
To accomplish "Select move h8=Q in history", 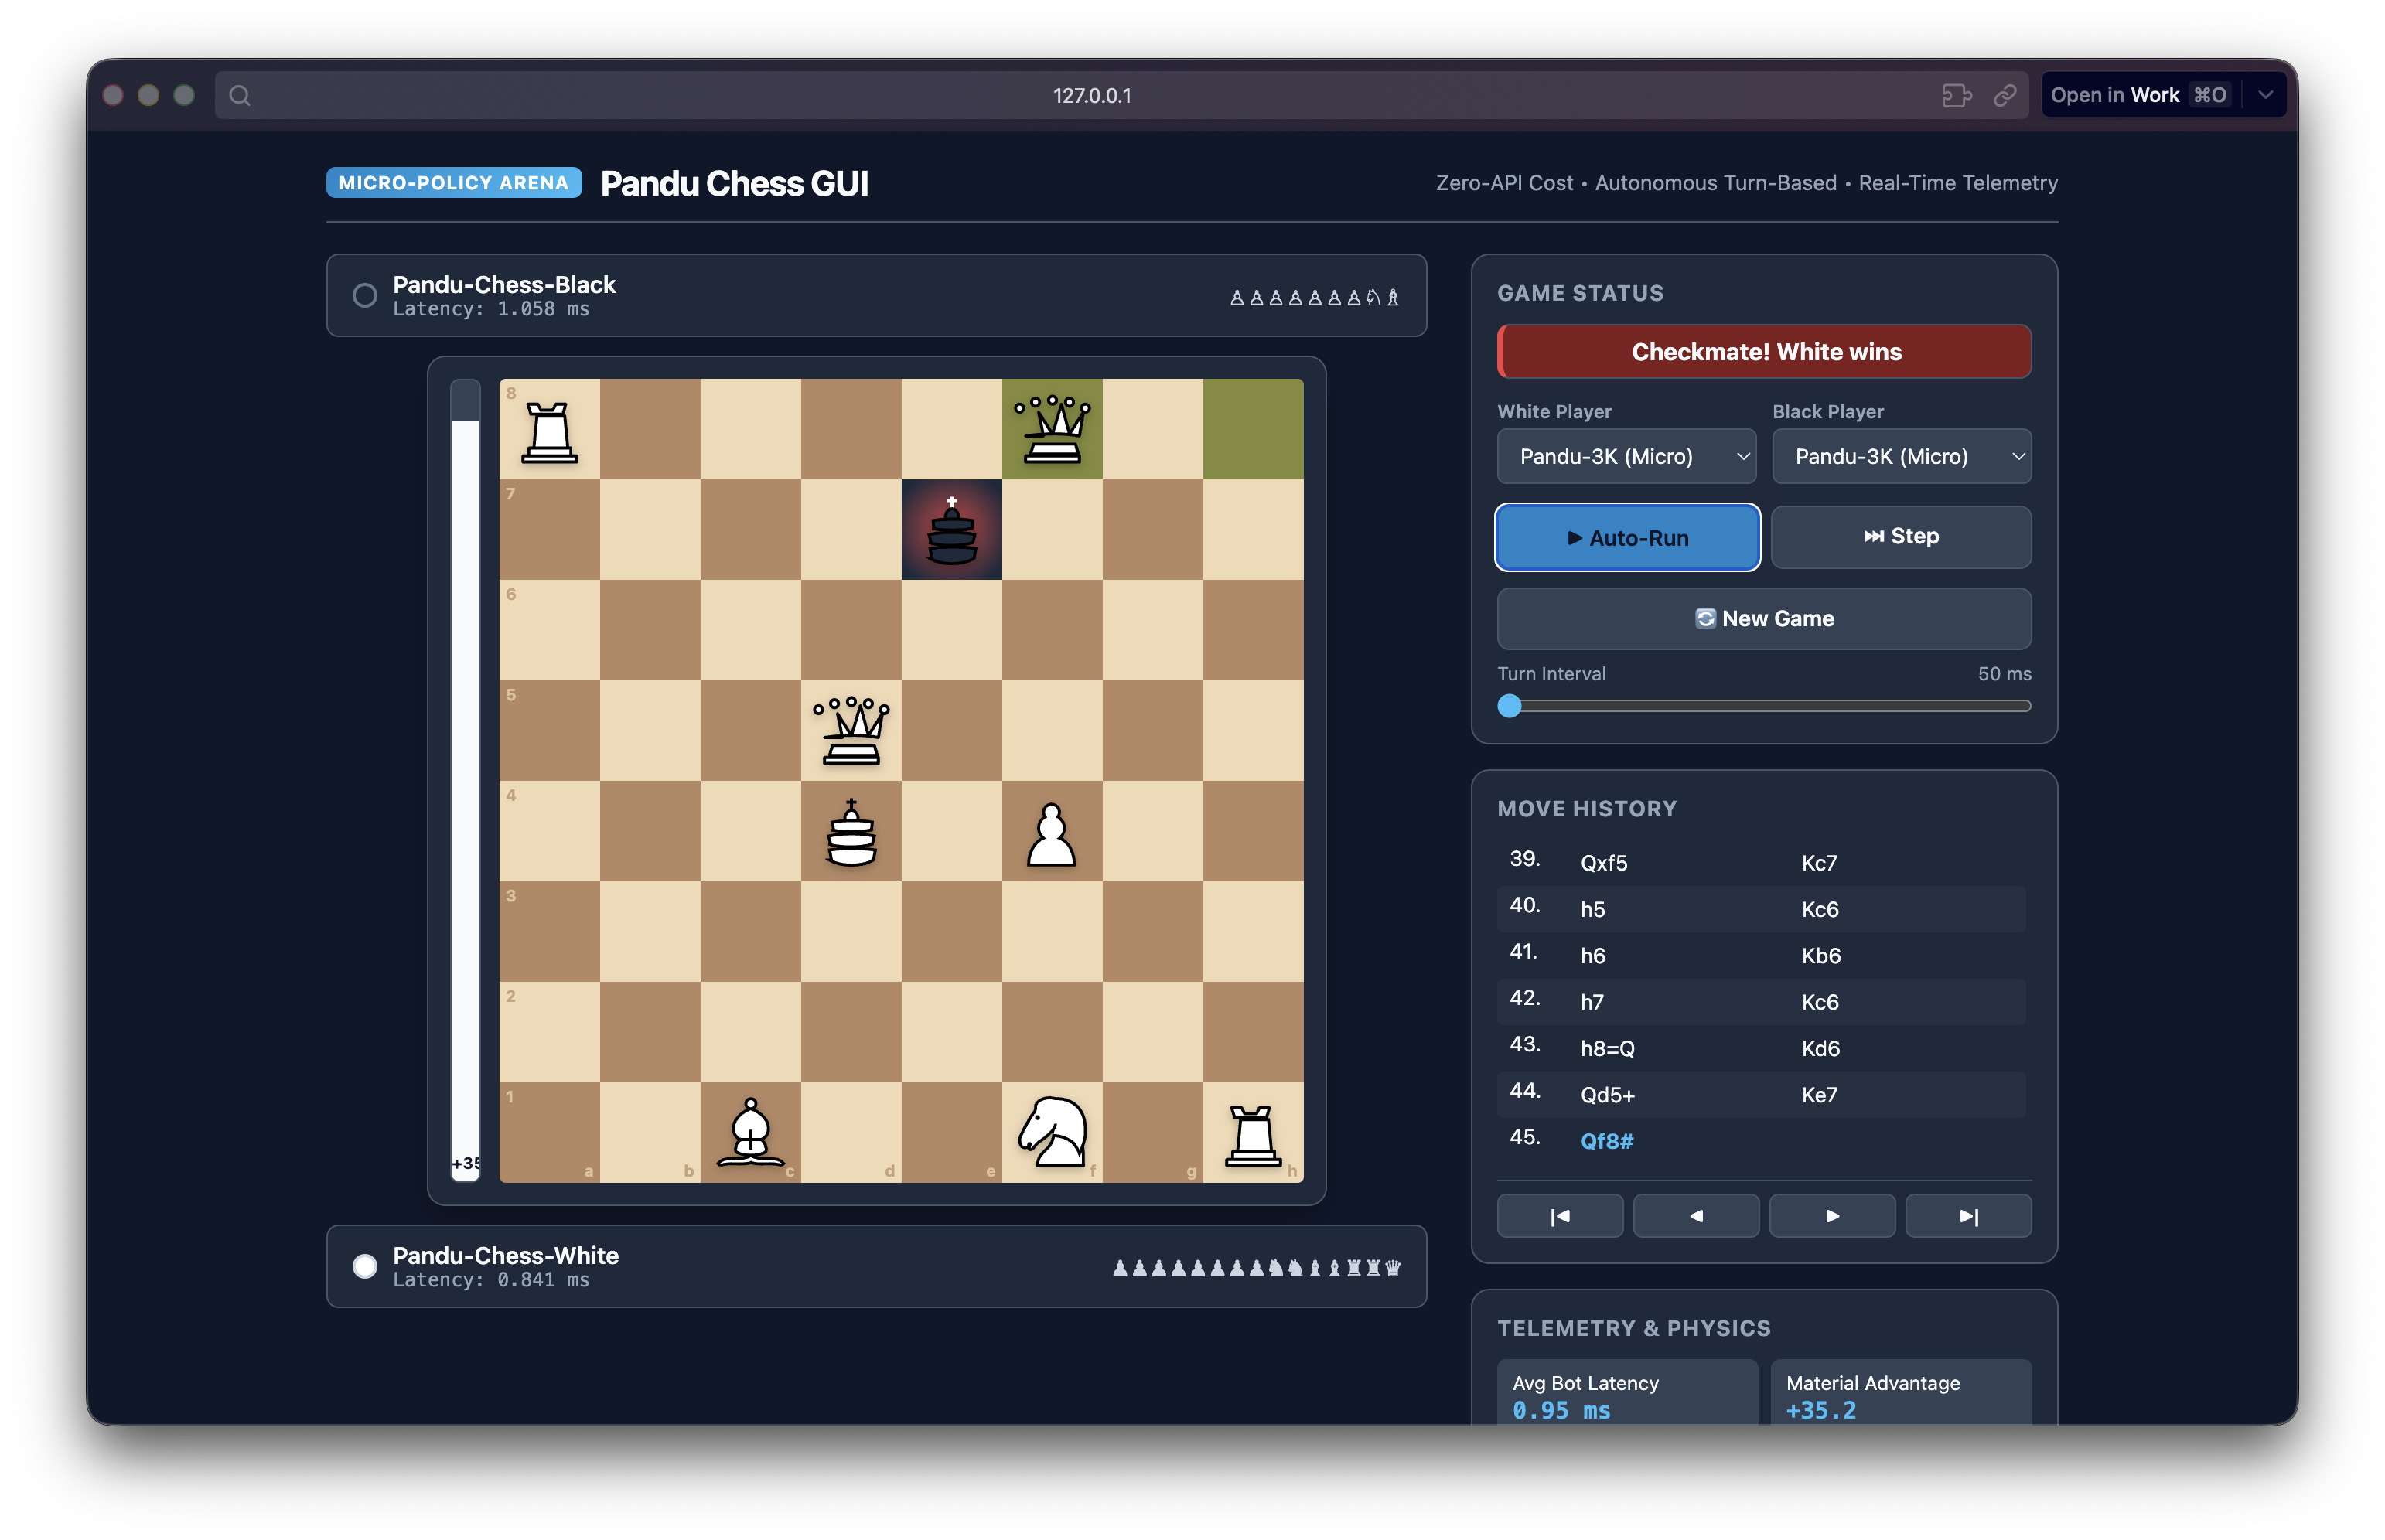I will [x=1607, y=1048].
